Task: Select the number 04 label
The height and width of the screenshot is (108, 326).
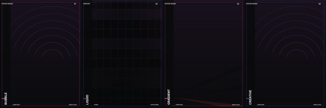Action: coord(320,4)
